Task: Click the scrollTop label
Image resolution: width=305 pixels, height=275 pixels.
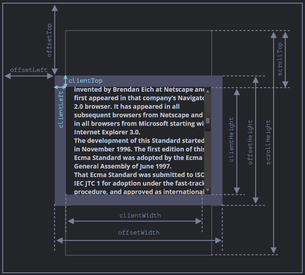Action: click(x=280, y=59)
